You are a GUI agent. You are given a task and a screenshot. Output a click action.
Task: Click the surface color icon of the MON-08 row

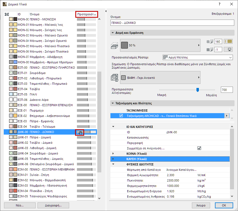(x=15, y=62)
